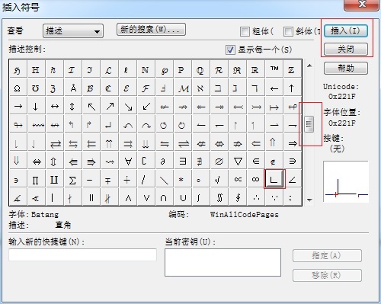Image resolution: width=381 pixels, height=304 pixels.
Task: Select the Angstrom Å symbol
Action: point(73,88)
